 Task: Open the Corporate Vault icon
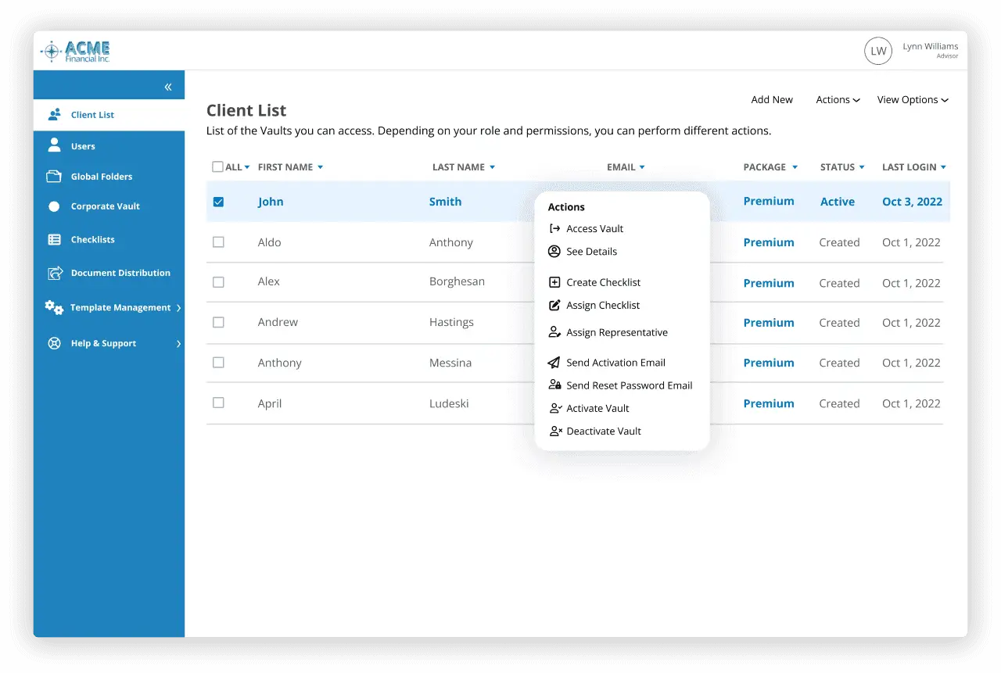pos(54,206)
